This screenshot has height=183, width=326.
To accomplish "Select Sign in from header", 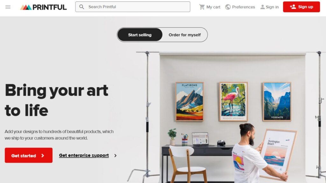I will pyautogui.click(x=269, y=7).
